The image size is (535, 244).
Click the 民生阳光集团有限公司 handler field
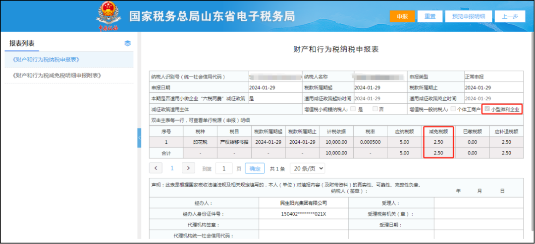point(303,203)
